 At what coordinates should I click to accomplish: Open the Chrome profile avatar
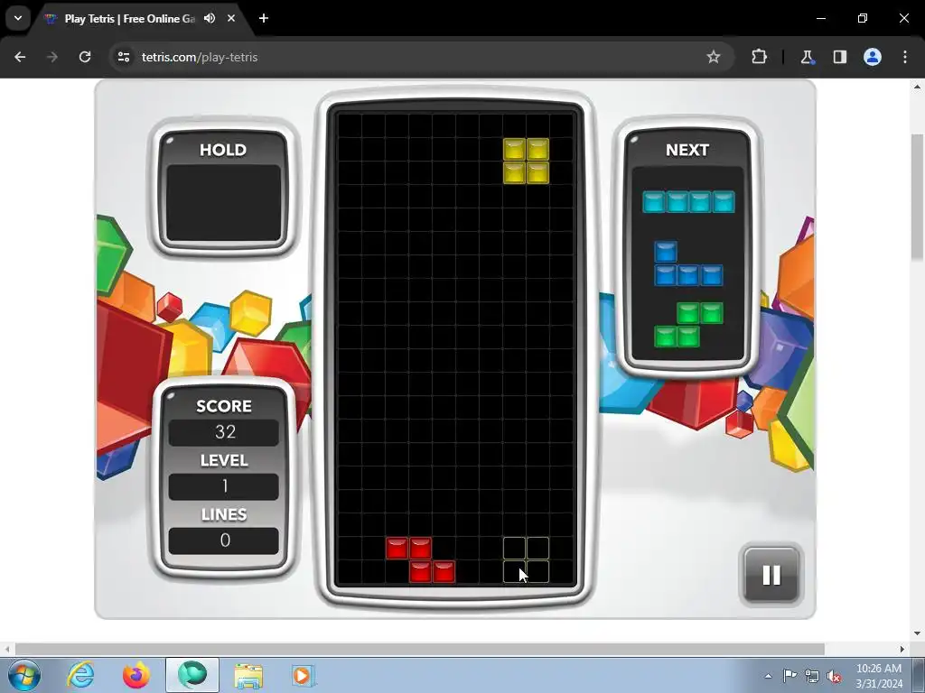873,57
